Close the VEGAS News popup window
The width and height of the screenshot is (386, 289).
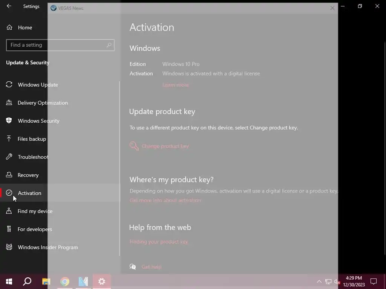(x=332, y=8)
